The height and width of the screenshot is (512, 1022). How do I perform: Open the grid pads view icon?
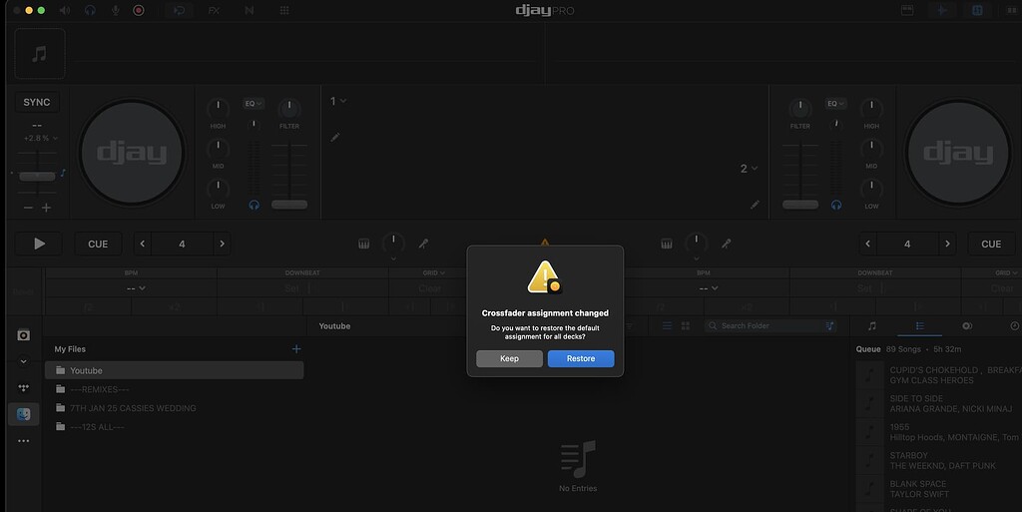tap(284, 10)
